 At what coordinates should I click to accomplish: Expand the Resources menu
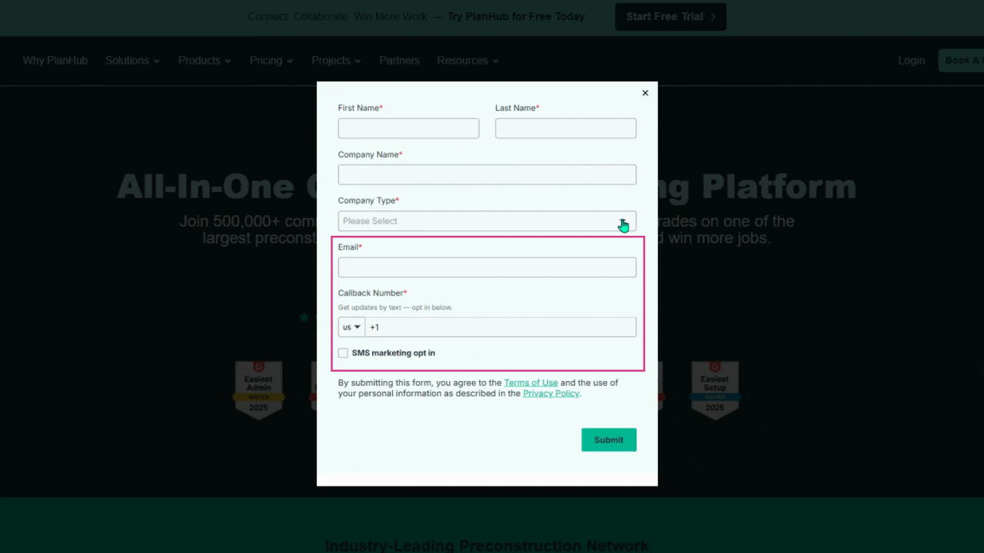[467, 61]
